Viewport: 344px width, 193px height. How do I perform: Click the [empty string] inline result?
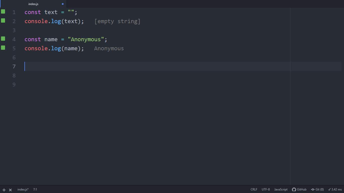coord(117,21)
